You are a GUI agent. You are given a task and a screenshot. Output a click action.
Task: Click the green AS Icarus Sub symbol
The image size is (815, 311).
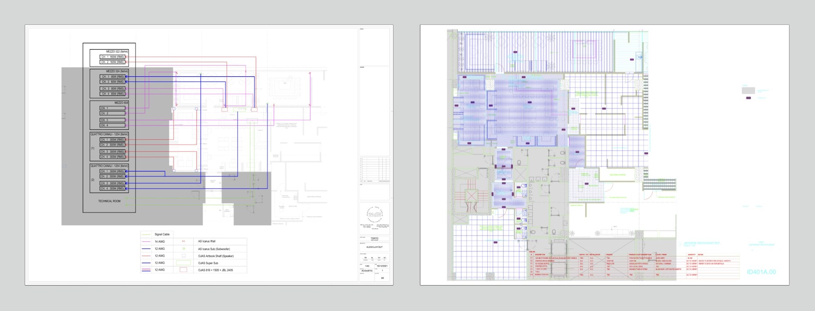click(x=183, y=249)
